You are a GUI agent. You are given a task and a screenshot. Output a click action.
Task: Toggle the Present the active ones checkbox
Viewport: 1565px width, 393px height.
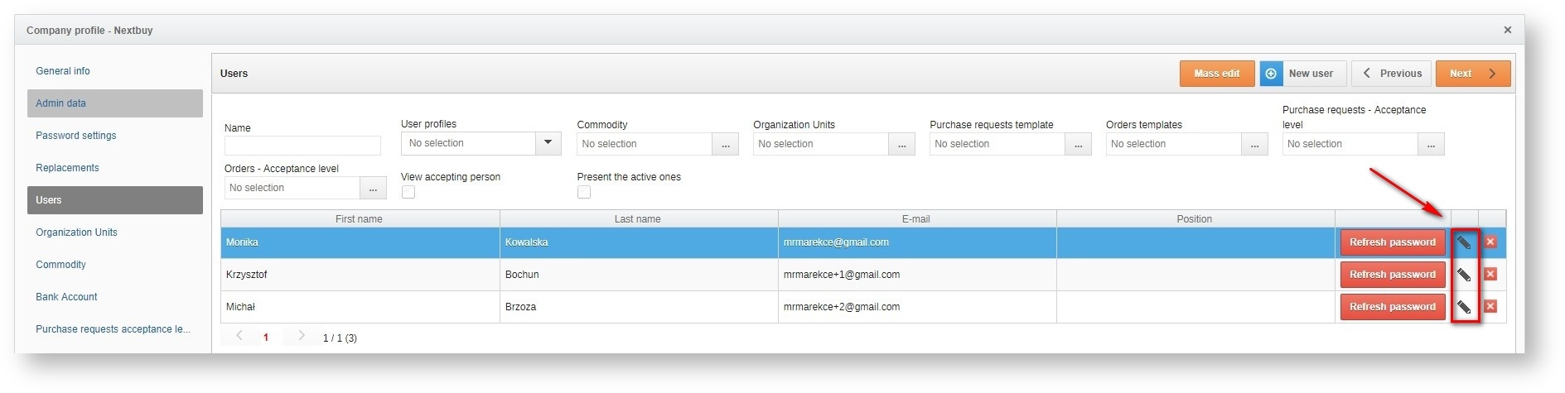pos(584,192)
